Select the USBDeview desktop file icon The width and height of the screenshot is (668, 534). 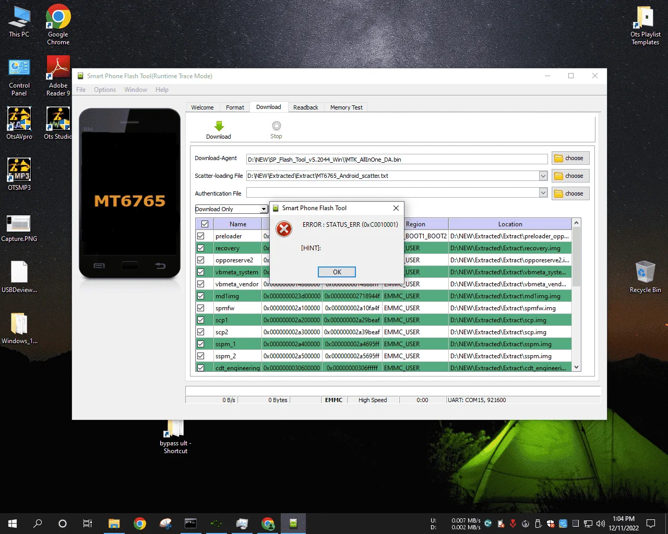tap(19, 277)
